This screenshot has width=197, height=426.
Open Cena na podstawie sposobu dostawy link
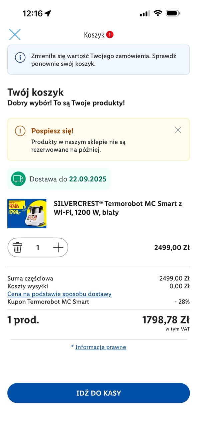tap(59, 294)
